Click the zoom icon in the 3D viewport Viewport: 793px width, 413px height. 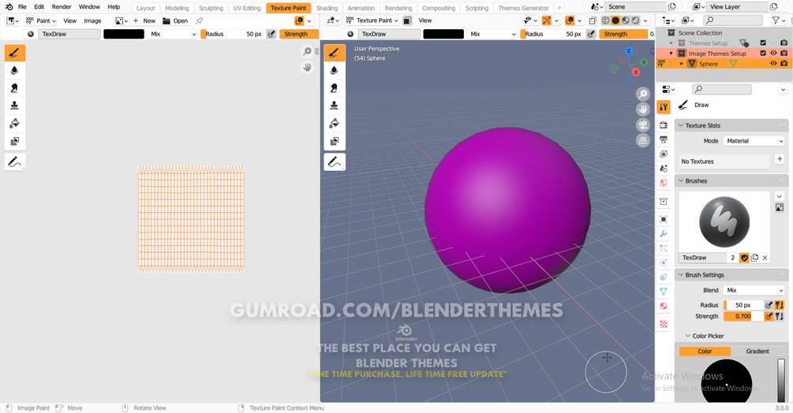[x=643, y=94]
